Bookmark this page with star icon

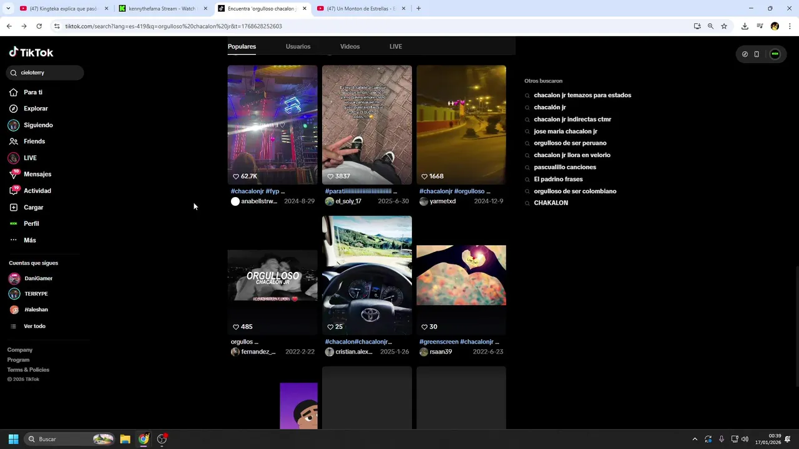(724, 26)
